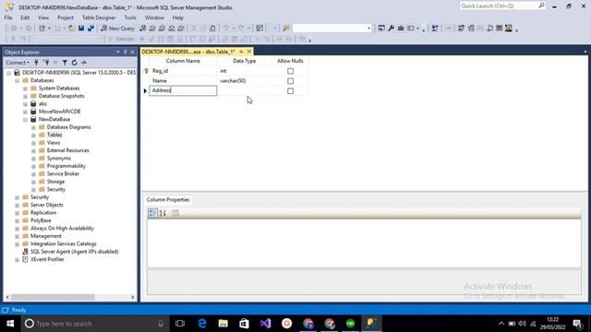Select the XEvent Profiler tree node
This screenshot has width=591, height=332.
click(x=47, y=259)
